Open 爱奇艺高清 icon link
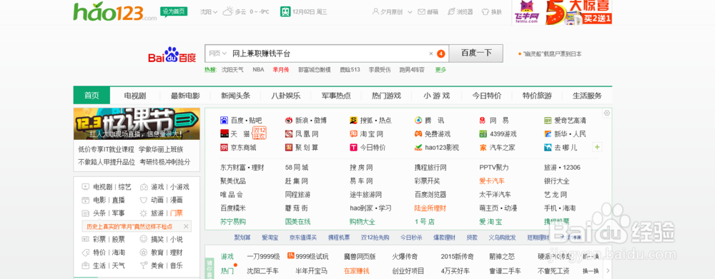 548,121
